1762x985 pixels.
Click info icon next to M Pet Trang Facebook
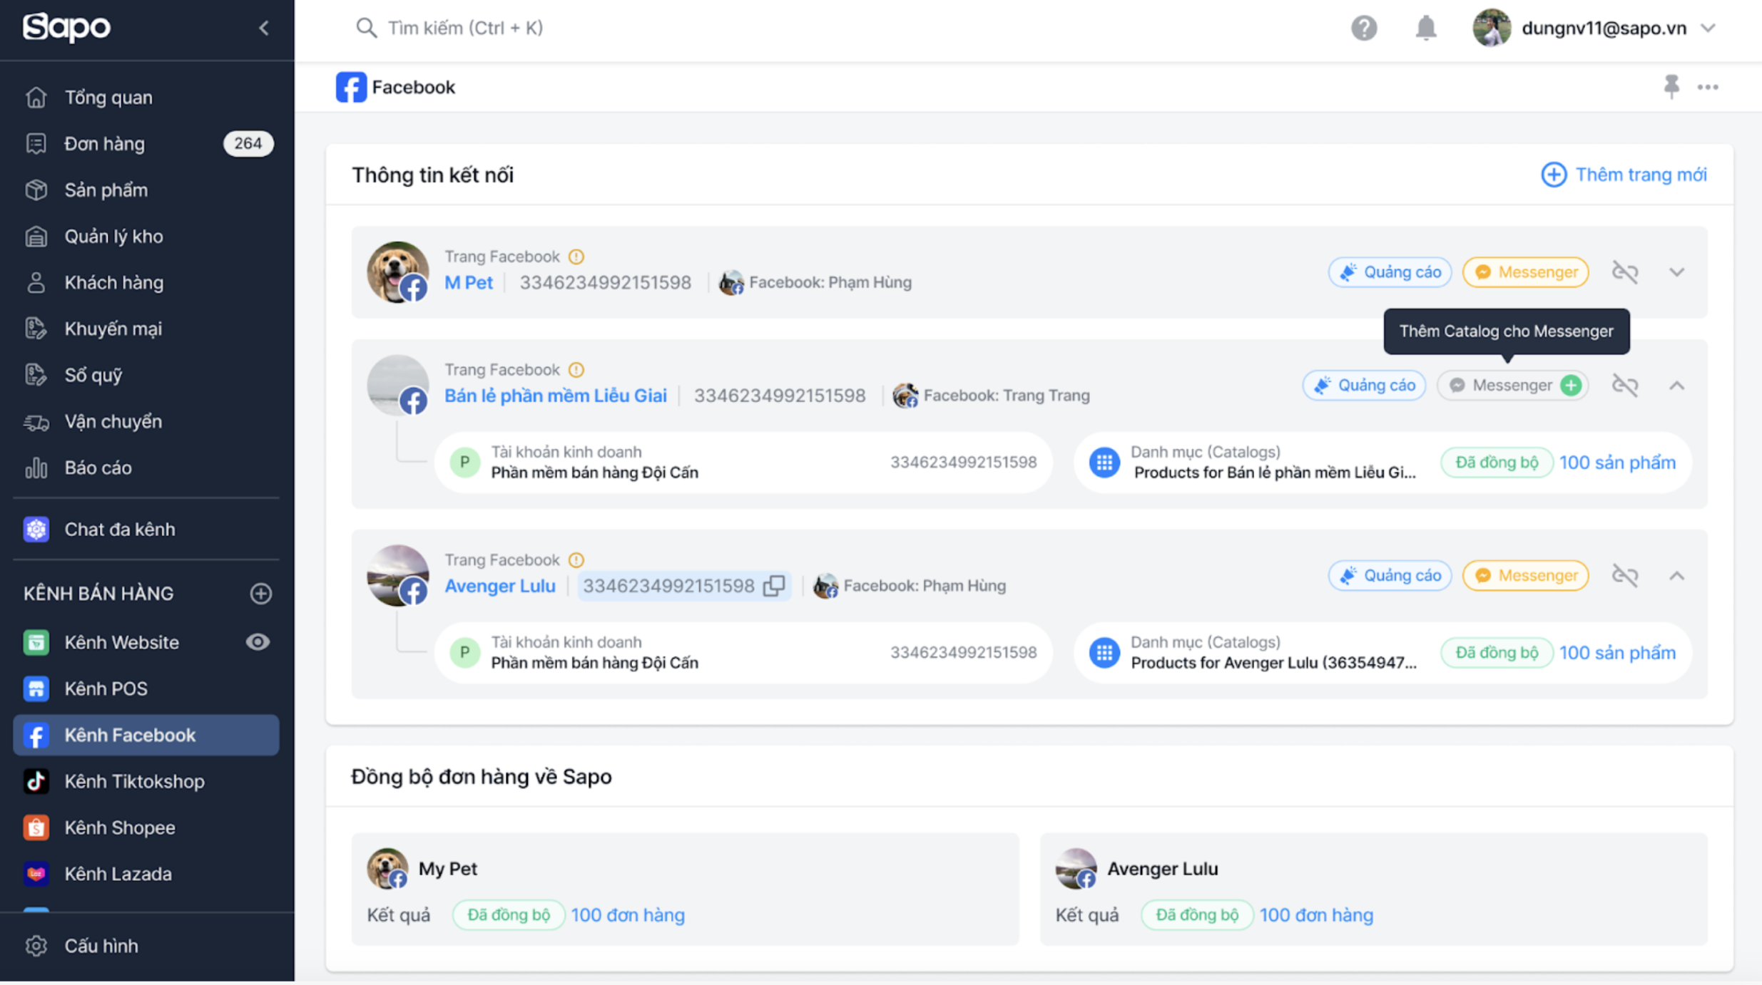coord(576,257)
